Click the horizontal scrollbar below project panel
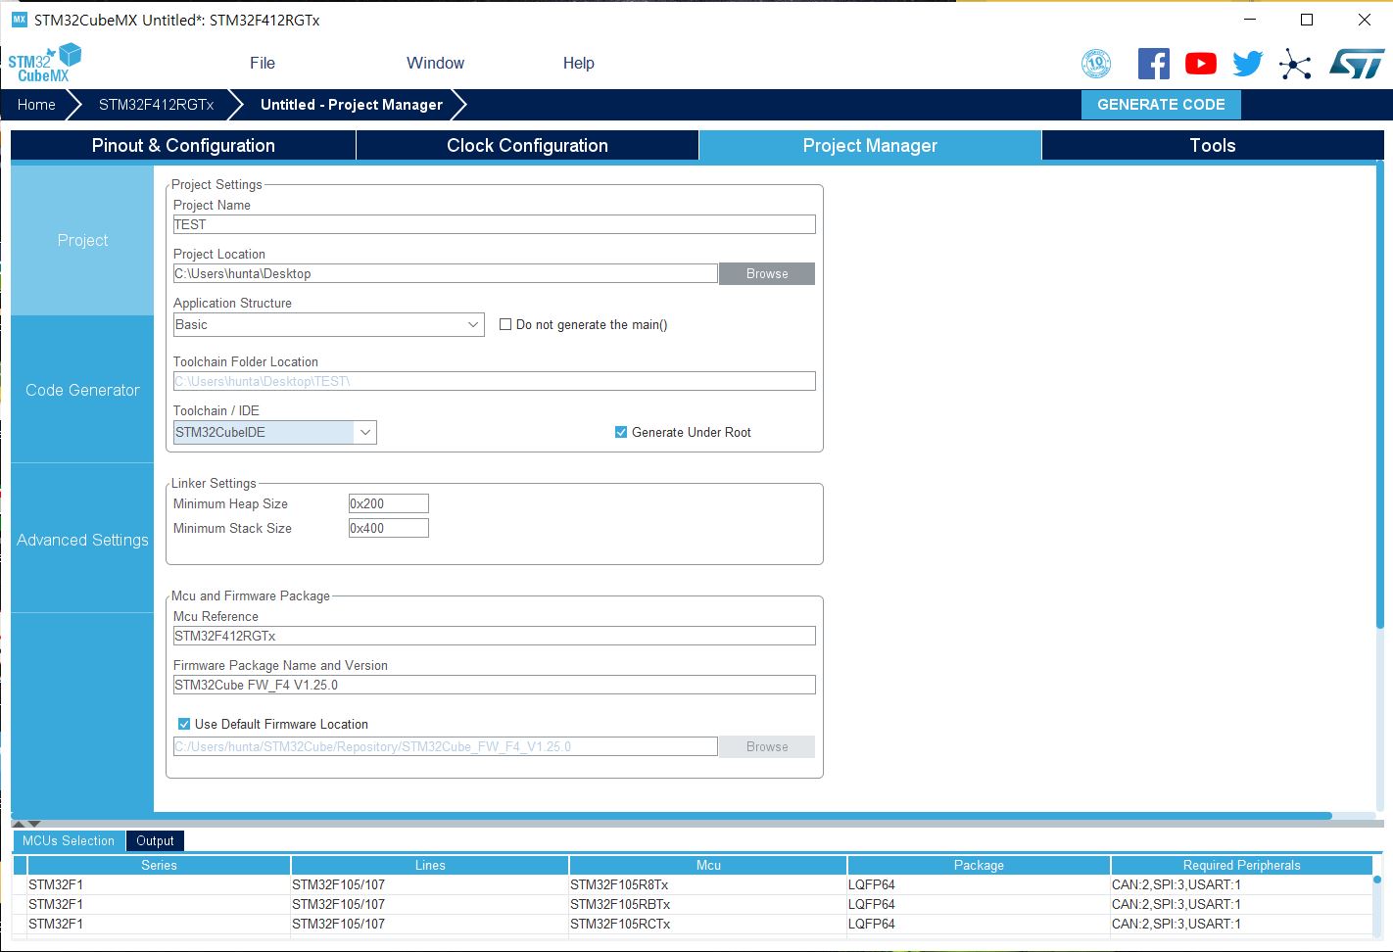This screenshot has width=1393, height=952. tap(672, 815)
